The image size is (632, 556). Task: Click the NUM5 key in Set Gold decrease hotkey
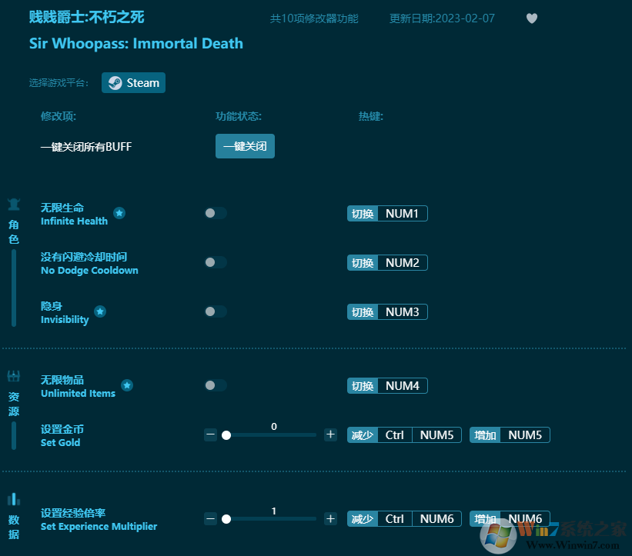pos(436,434)
